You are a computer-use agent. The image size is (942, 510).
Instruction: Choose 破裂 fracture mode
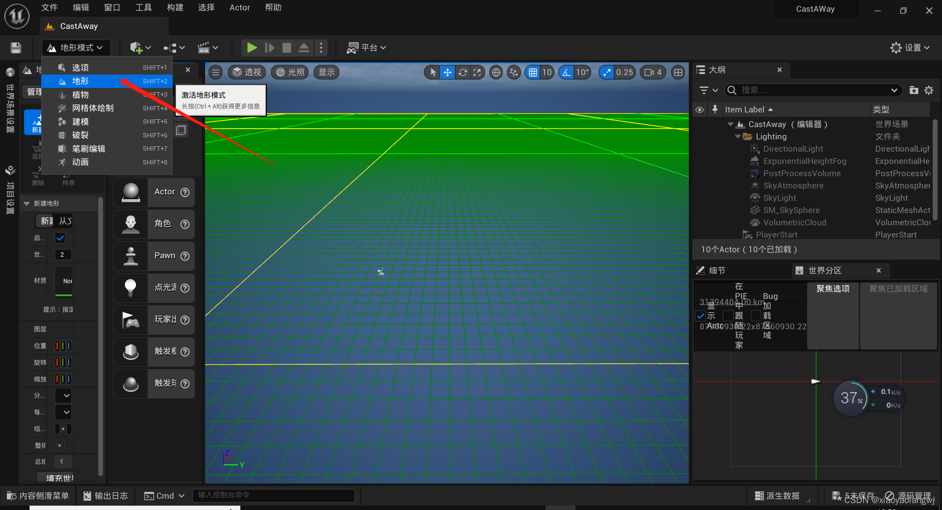pyautogui.click(x=107, y=135)
